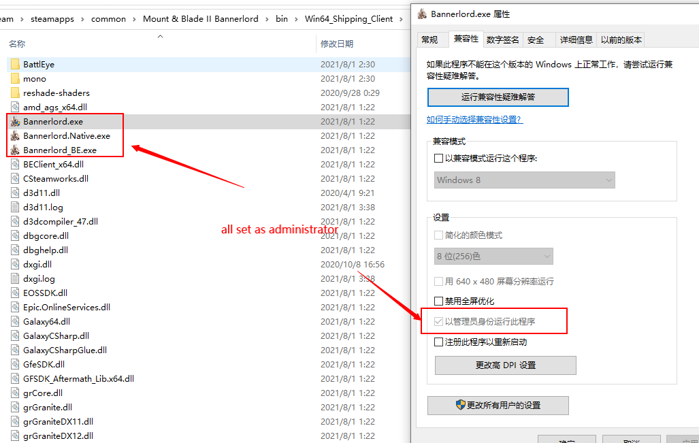The height and width of the screenshot is (443, 699).
Task: Open the Windows 8 compatibility mode dropdown
Action: [x=524, y=180]
